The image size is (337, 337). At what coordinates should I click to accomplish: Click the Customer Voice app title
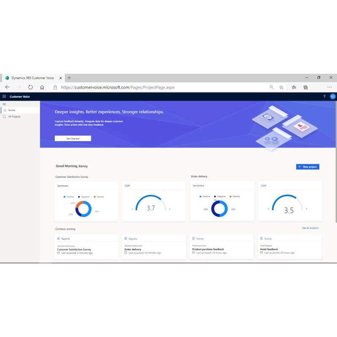click(20, 96)
